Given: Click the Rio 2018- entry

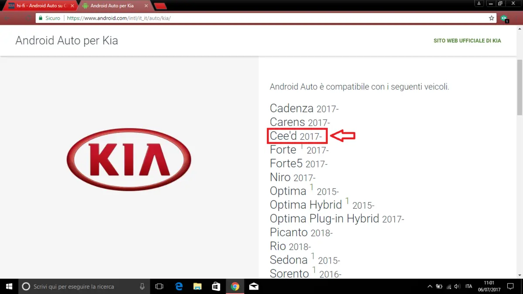Looking at the screenshot, I should point(290,246).
